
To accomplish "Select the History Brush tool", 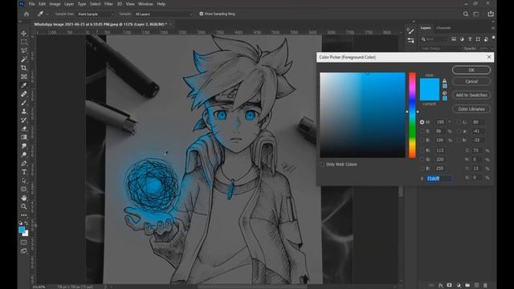I will tap(24, 120).
